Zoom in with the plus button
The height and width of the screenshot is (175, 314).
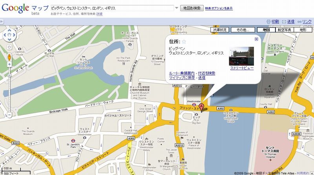point(9,64)
